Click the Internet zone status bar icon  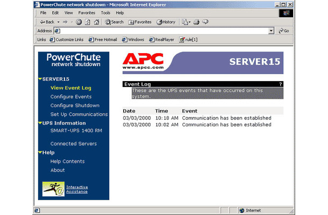(241, 210)
